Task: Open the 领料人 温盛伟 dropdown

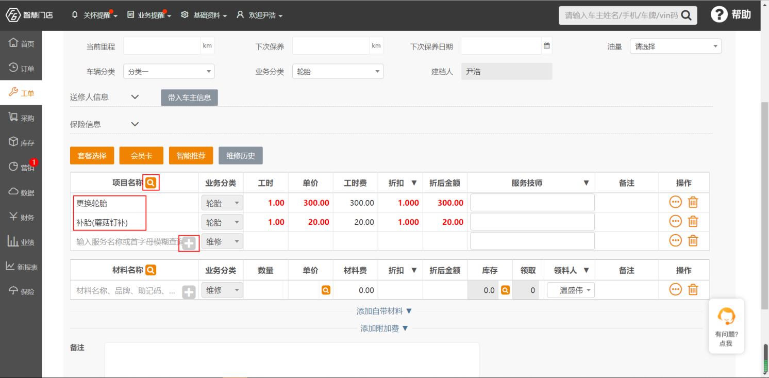Action: (x=571, y=290)
